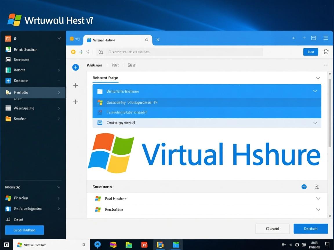
Task: Switch to the Pelit tab
Action: click(115, 65)
